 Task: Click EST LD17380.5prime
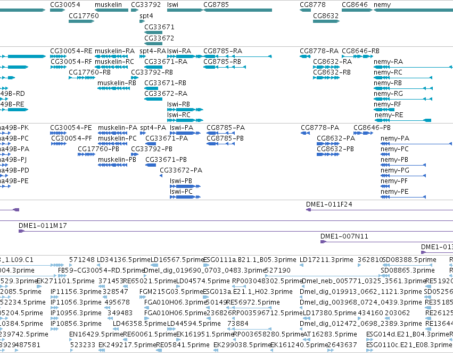[x=330, y=313]
